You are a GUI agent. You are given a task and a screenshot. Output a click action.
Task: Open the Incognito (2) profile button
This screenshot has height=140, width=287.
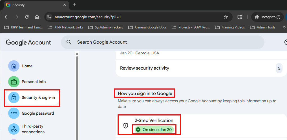[267, 17]
